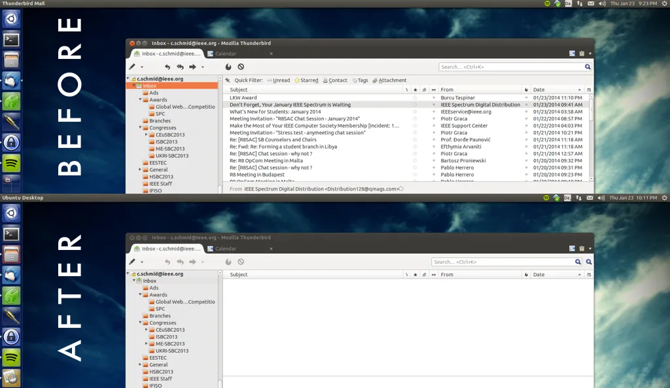
Task: Sort by Subject column in BEFORE window
Action: point(313,90)
